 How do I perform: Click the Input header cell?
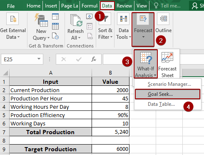coord(50,82)
